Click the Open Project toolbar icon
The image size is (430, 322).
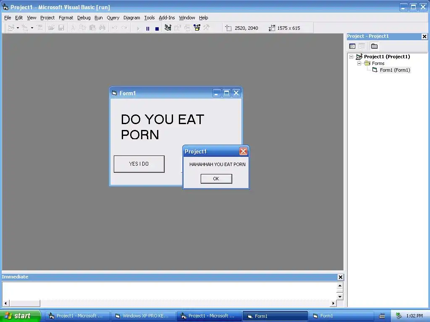[x=51, y=28]
